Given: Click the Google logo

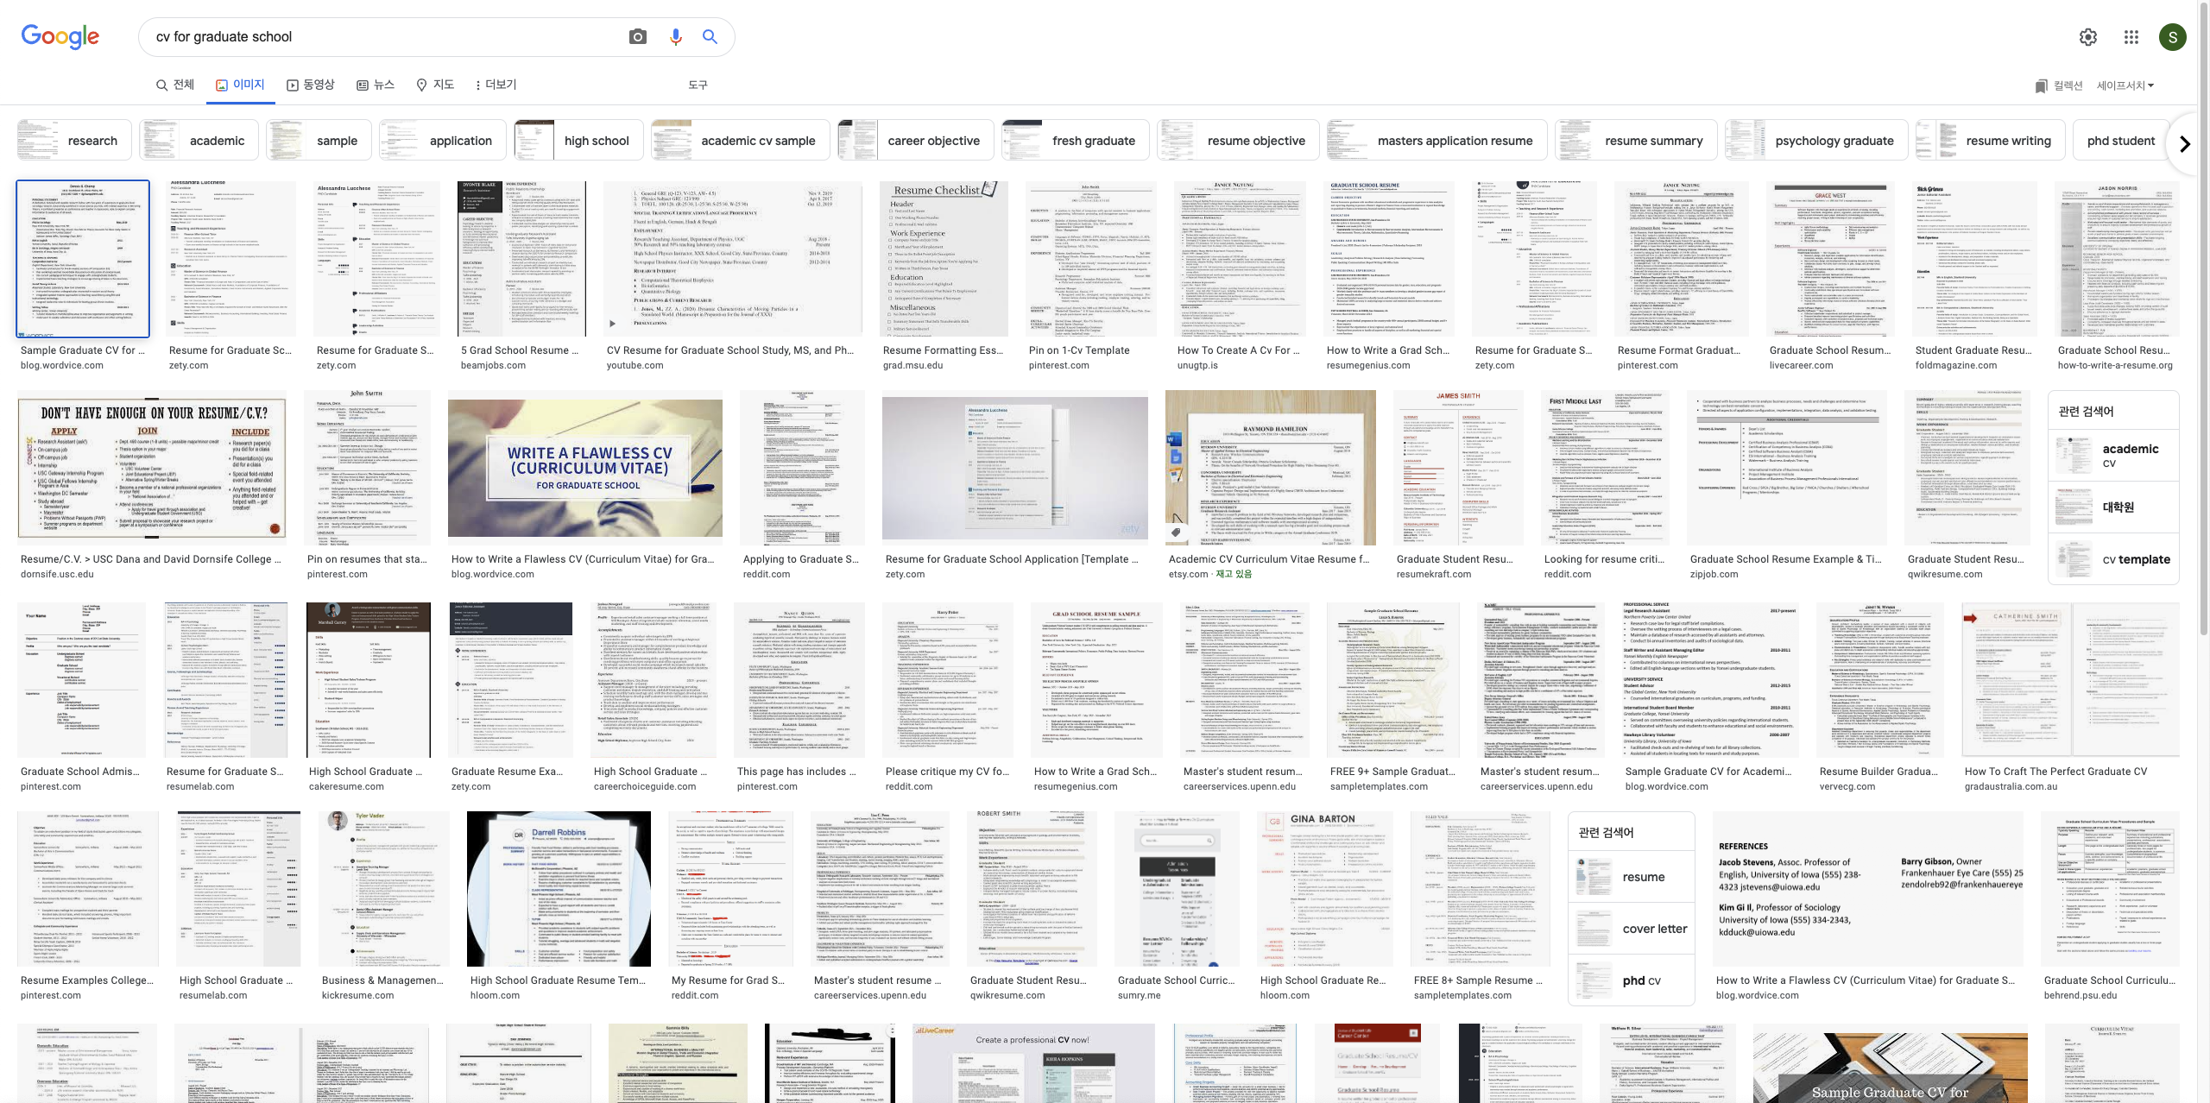Looking at the screenshot, I should pyautogui.click(x=60, y=36).
